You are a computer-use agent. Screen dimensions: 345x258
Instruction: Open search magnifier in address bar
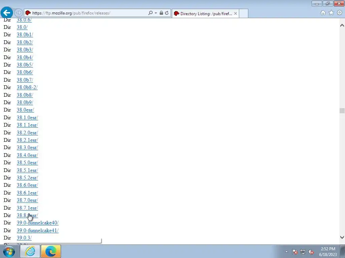tap(150, 13)
